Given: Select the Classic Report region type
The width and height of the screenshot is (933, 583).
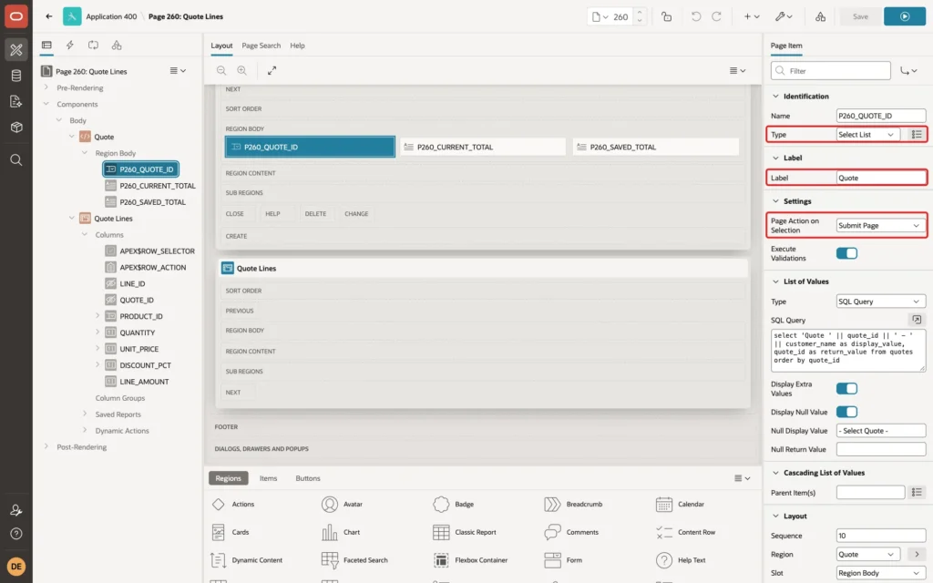Looking at the screenshot, I should pos(466,532).
